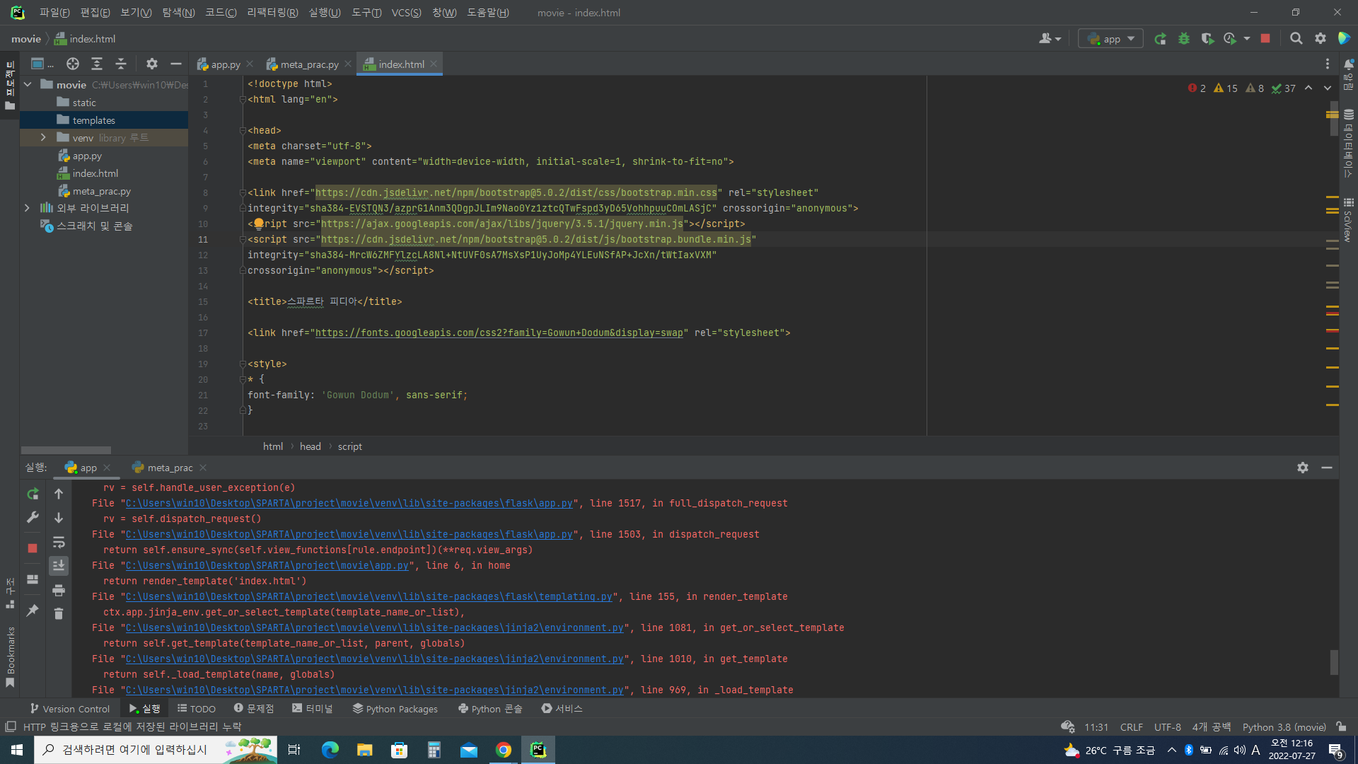The image size is (1358, 764).
Task: Change CRLF line separator
Action: (1132, 727)
